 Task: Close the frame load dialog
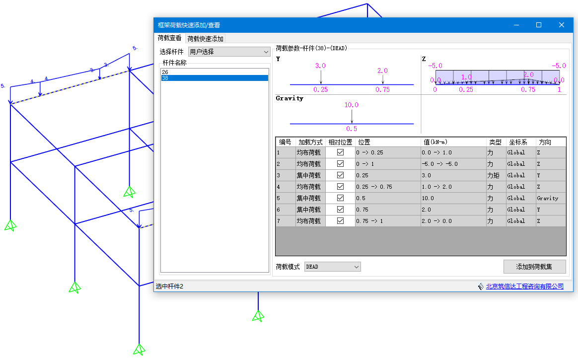tap(561, 25)
